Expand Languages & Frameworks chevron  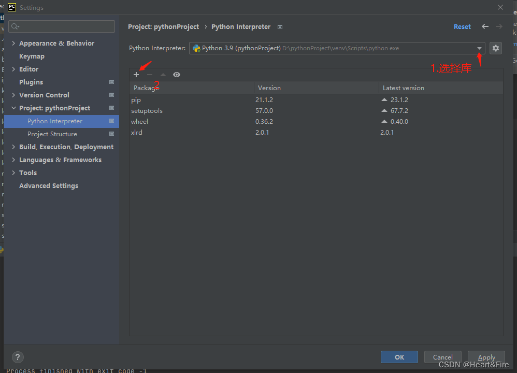coord(13,160)
